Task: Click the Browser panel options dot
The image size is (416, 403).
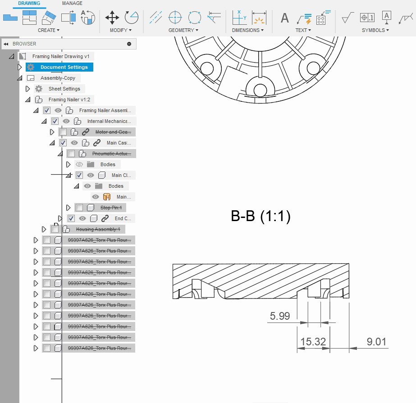Action: pyautogui.click(x=129, y=44)
